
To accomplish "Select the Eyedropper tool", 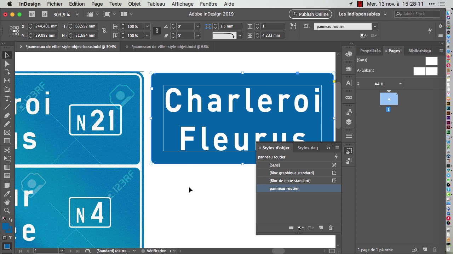I will [7, 194].
